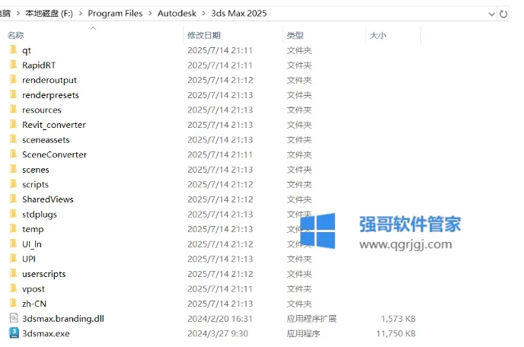Click the 2024/2/20 16:31 date cell

pyautogui.click(x=219, y=319)
